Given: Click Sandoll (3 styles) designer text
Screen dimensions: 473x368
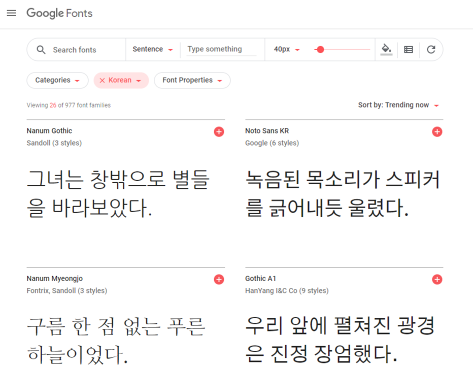Looking at the screenshot, I should click(x=54, y=143).
